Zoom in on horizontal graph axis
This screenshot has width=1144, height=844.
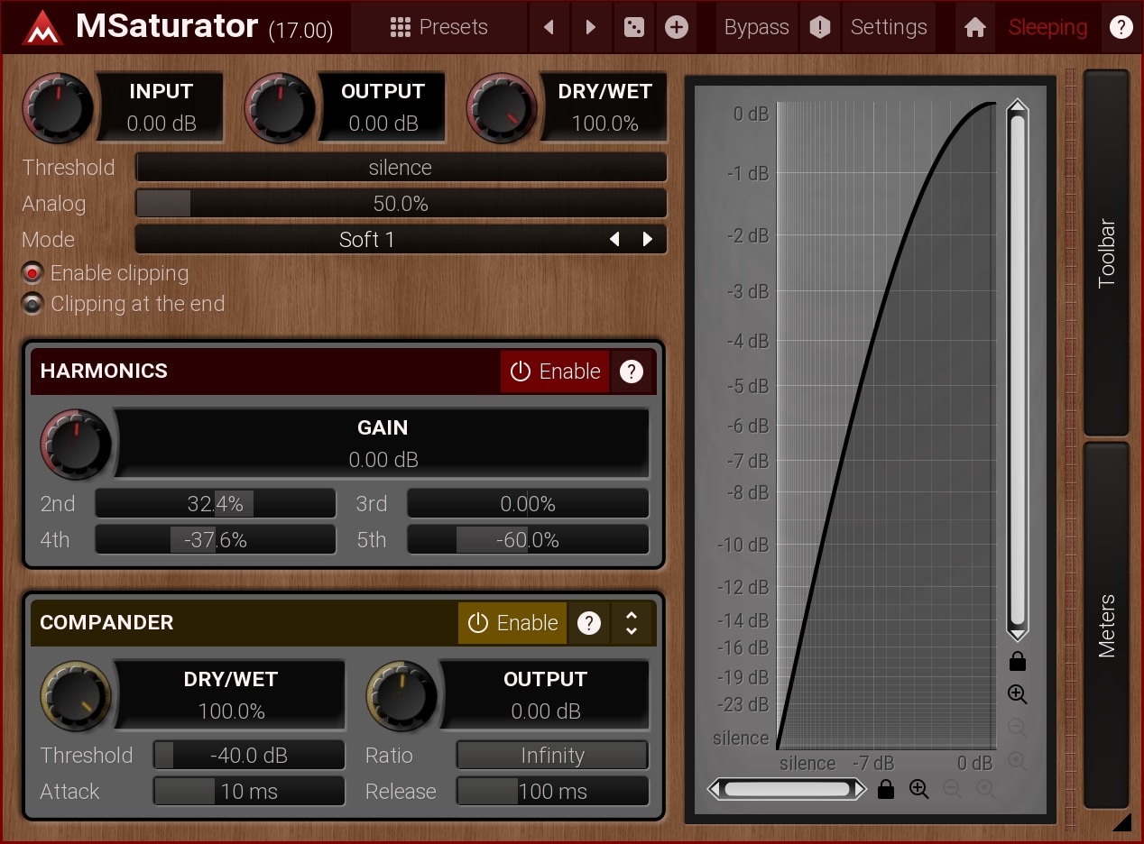(918, 790)
